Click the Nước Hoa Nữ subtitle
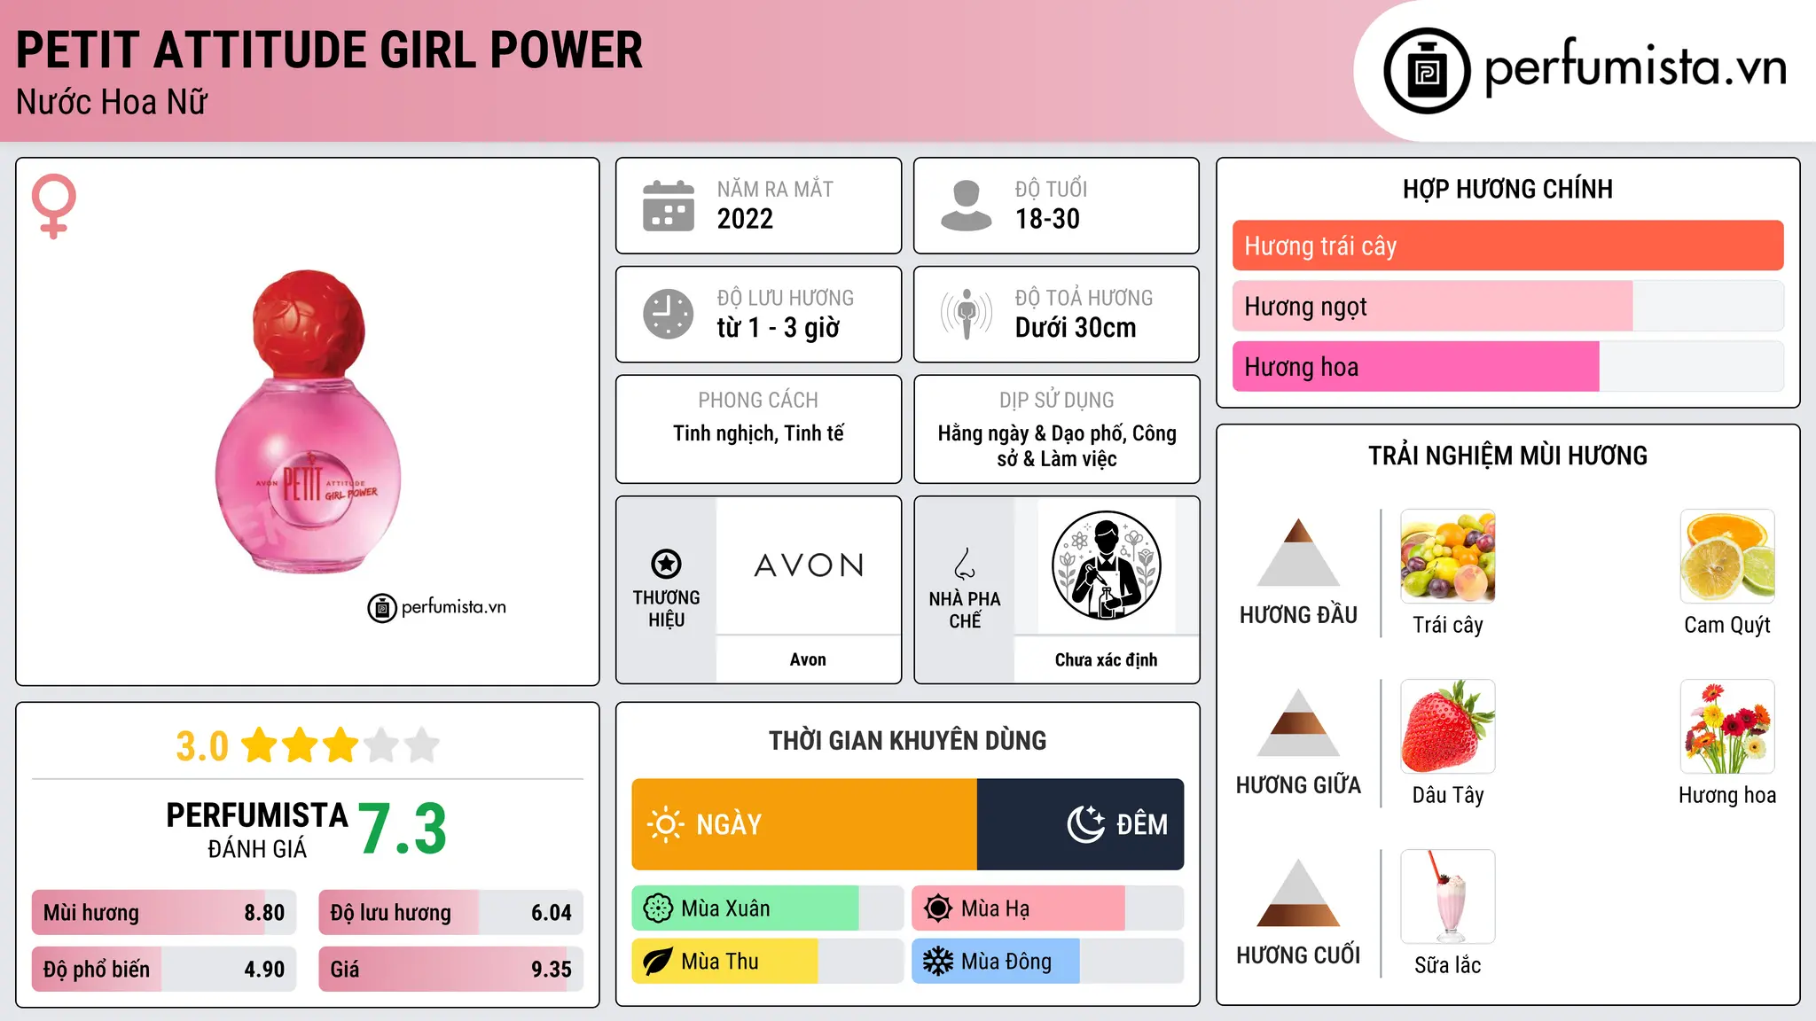 [x=112, y=102]
